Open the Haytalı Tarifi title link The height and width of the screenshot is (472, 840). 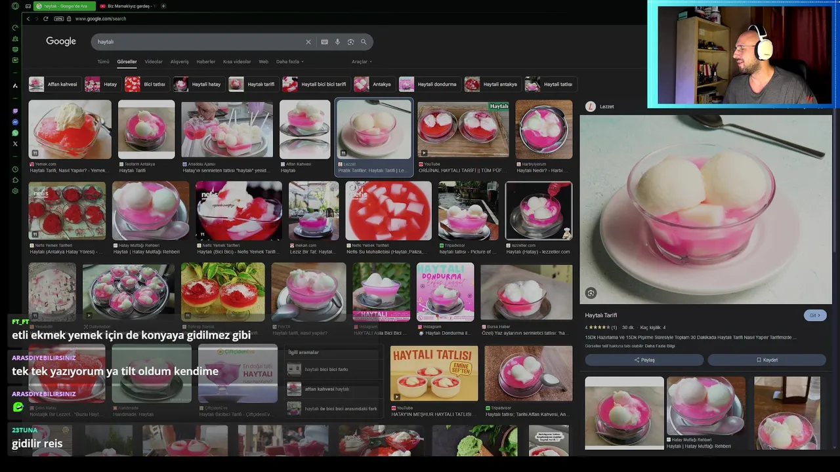tap(601, 315)
